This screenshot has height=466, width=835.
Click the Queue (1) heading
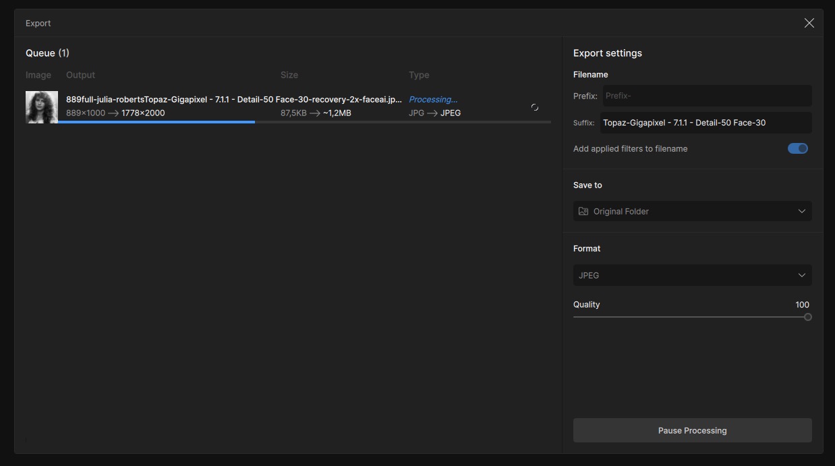[x=47, y=53]
